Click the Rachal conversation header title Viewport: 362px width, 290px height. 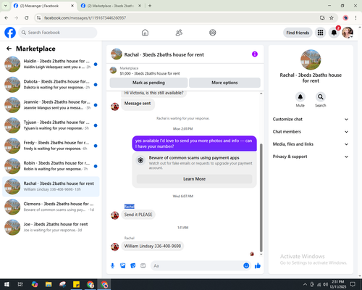coord(164,54)
